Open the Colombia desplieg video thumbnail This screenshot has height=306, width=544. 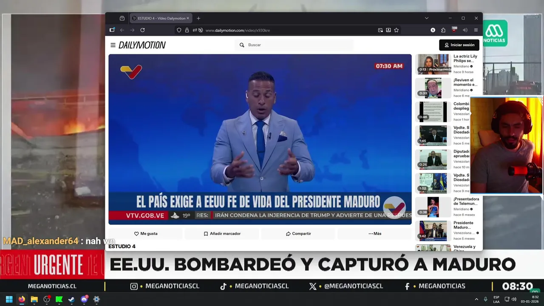tap(433, 112)
